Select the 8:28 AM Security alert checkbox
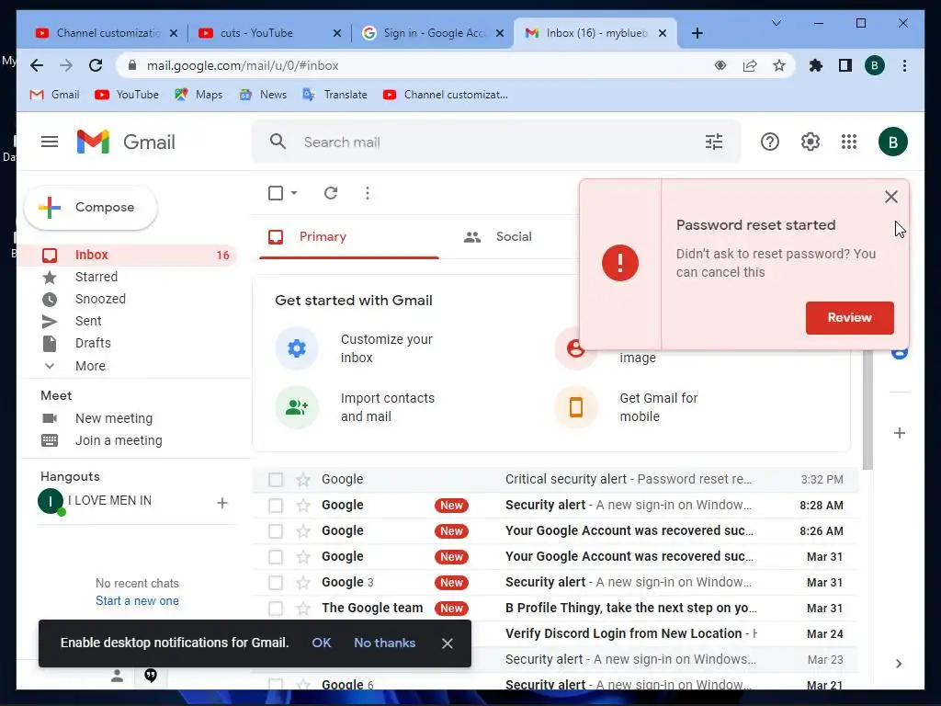Screen dimensions: 941x706 click(x=276, y=505)
